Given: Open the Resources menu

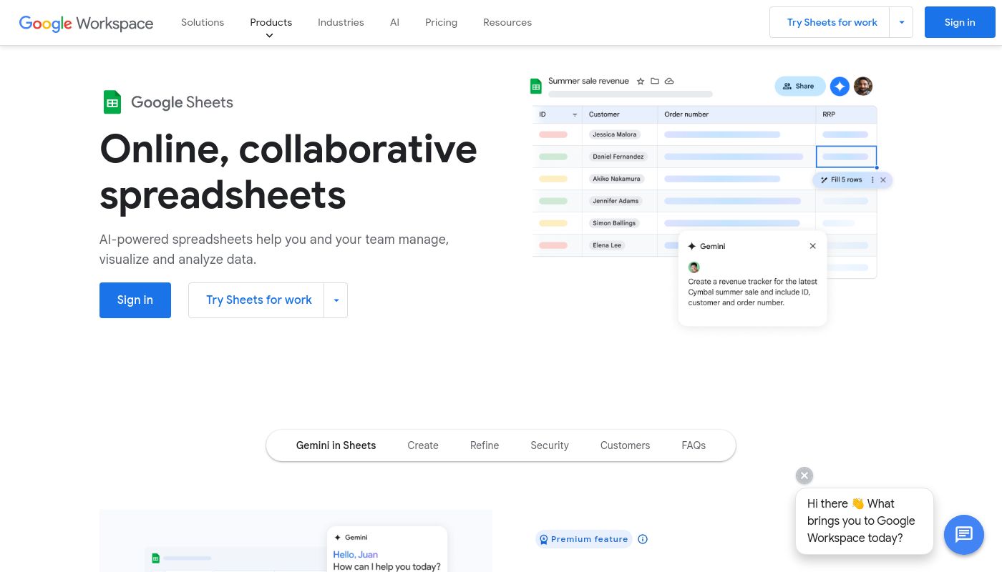Looking at the screenshot, I should (507, 23).
